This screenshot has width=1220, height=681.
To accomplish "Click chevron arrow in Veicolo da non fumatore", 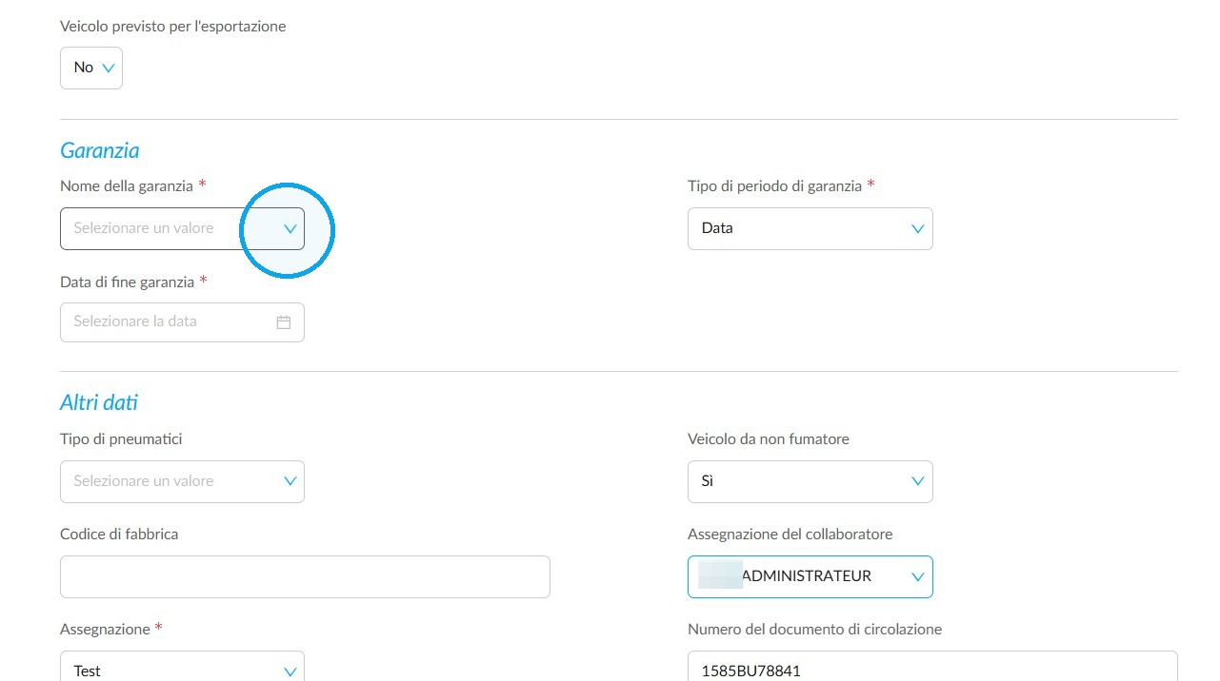I will tap(918, 481).
